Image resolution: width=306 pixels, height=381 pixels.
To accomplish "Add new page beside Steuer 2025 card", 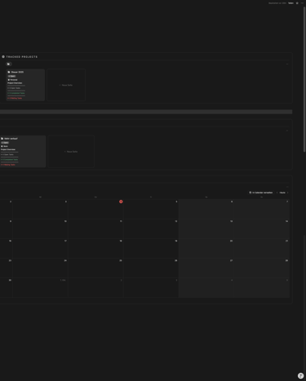I will pyautogui.click(x=66, y=85).
